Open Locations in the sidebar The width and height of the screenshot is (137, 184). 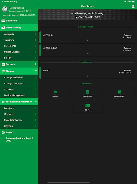pos(19,108)
